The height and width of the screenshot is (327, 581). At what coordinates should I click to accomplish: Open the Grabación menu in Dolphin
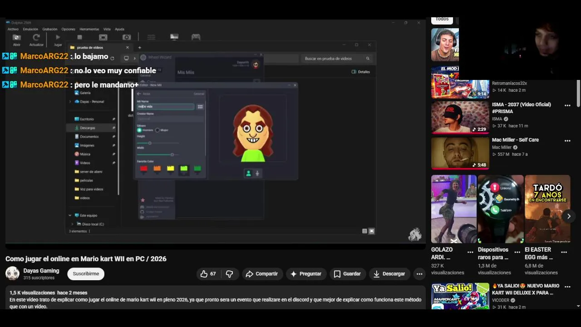click(50, 29)
